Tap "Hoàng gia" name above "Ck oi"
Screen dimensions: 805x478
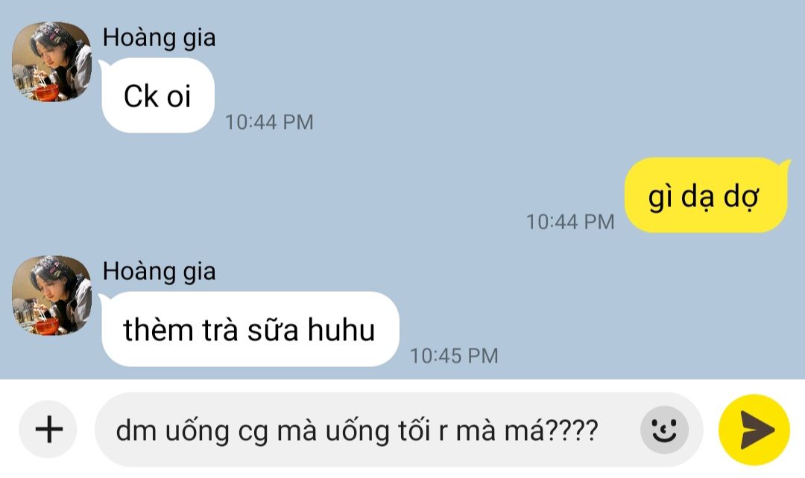pos(159,38)
